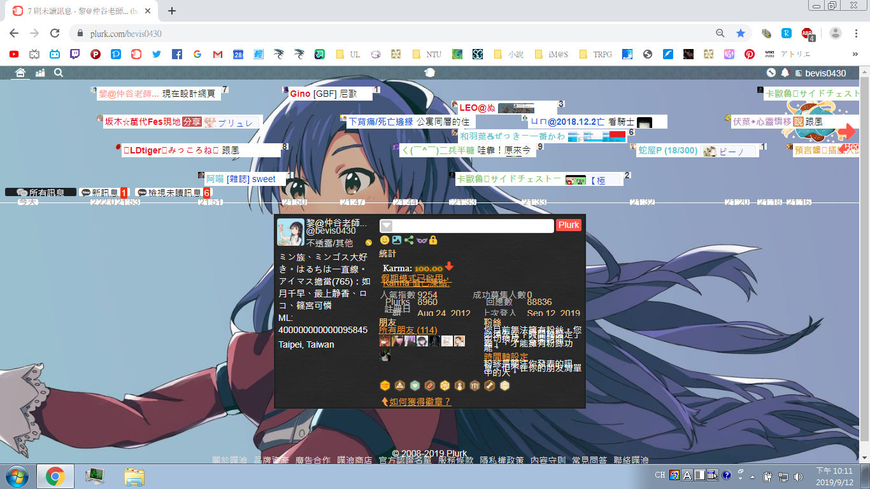Image resolution: width=870 pixels, height=489 pixels.
Task: Toggle private plurk lock icon
Action: point(433,240)
